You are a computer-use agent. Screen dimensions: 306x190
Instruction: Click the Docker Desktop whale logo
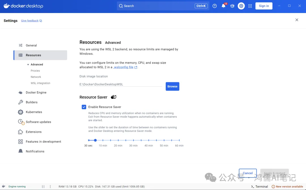click(7, 6)
